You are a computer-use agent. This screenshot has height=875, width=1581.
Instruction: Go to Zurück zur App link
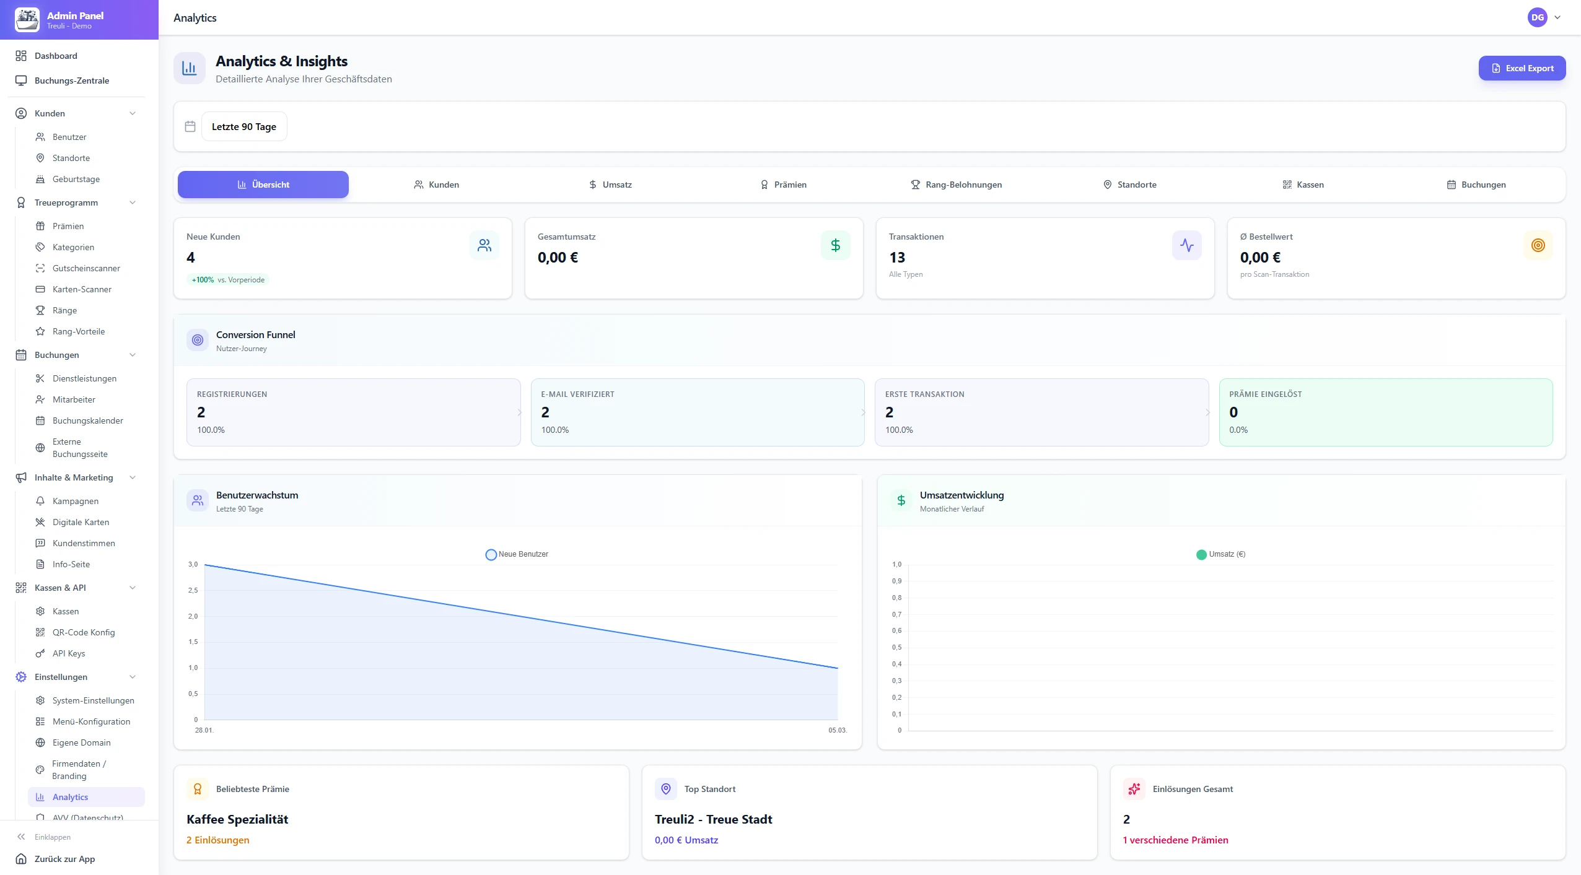[x=64, y=859]
